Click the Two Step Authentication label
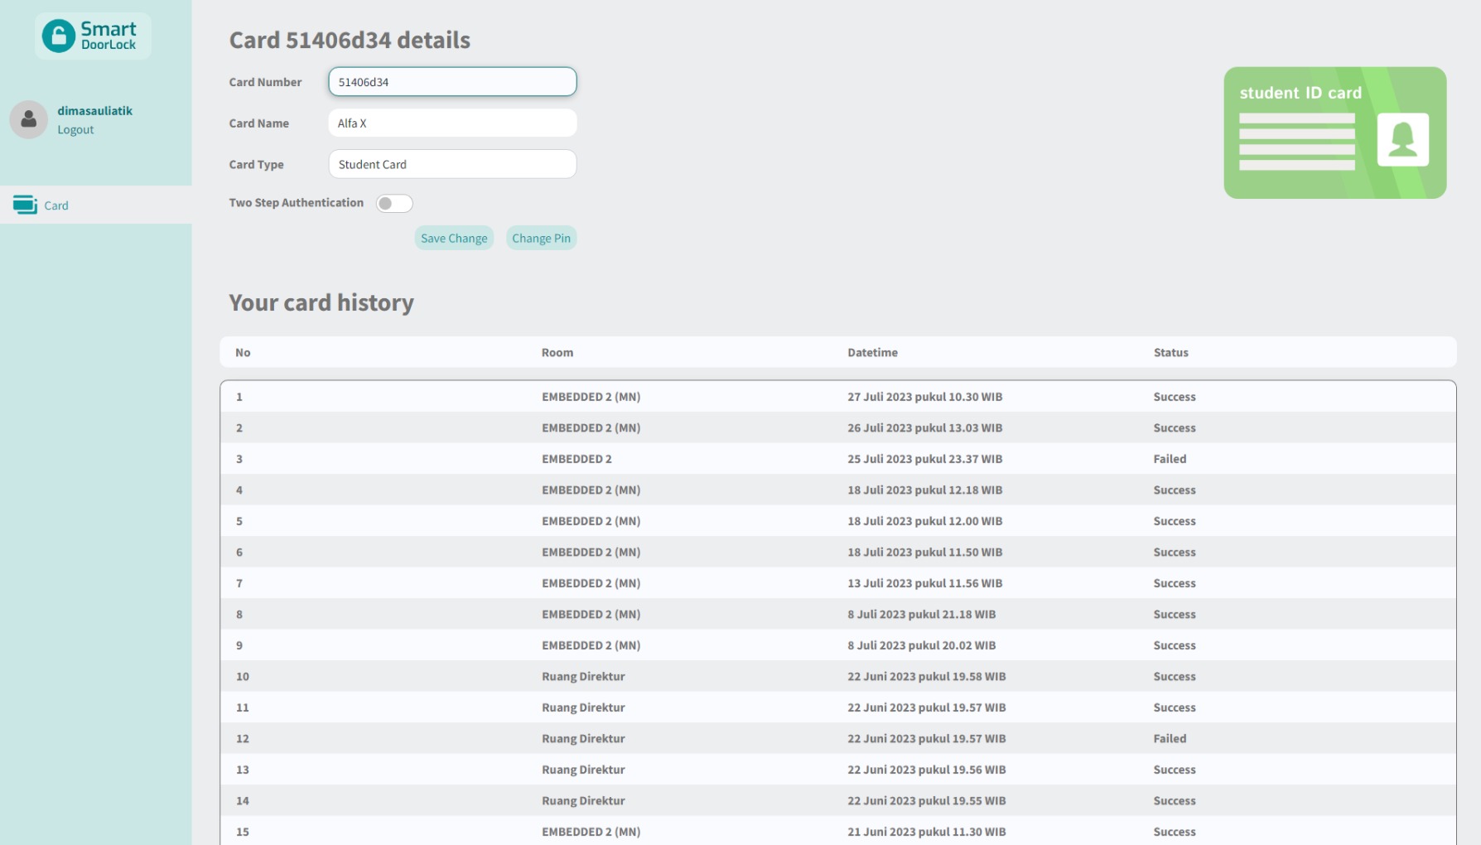Screen dimensions: 1481x845 (296, 202)
